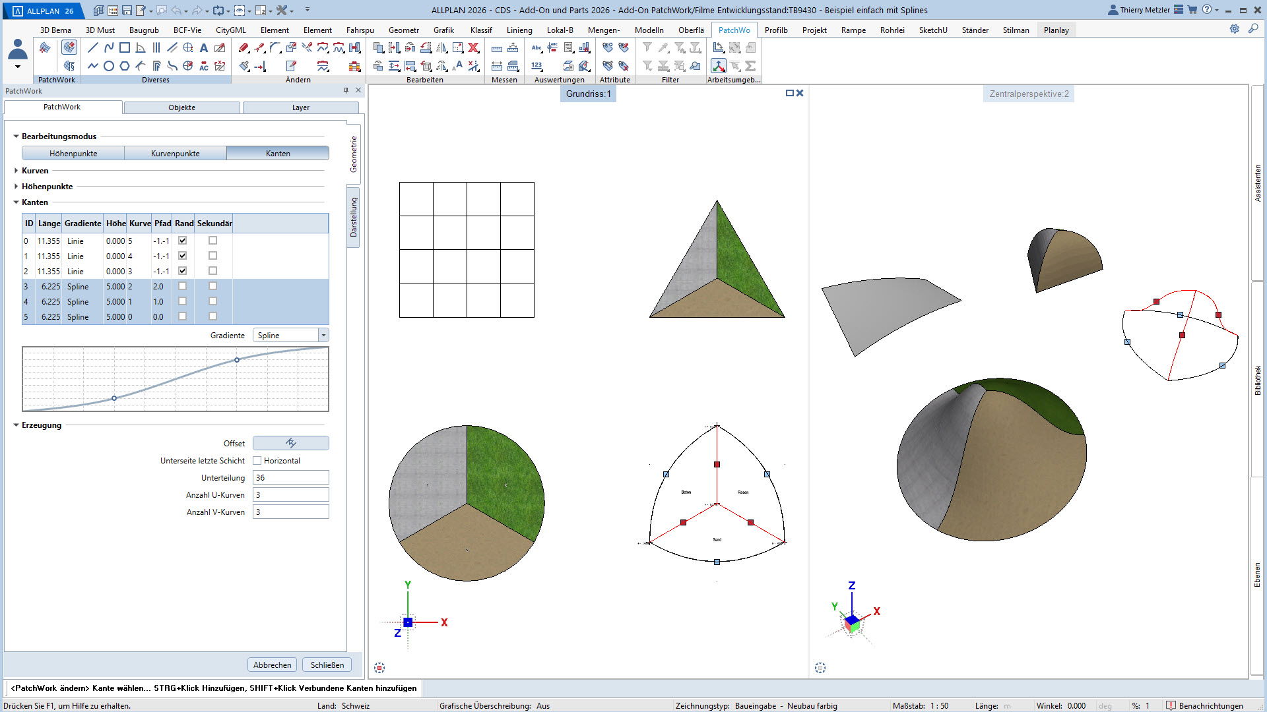The width and height of the screenshot is (1267, 712).
Task: Collapse the Erzeugung section
Action: pyautogui.click(x=16, y=425)
